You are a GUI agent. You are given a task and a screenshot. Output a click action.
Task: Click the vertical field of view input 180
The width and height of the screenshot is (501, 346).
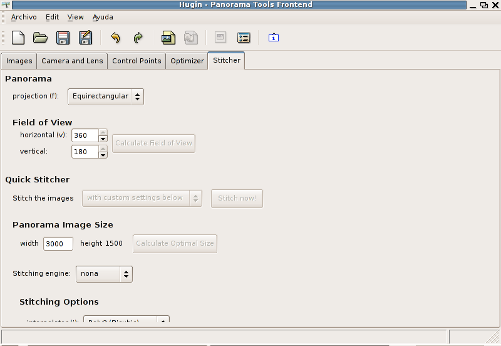[85, 152]
